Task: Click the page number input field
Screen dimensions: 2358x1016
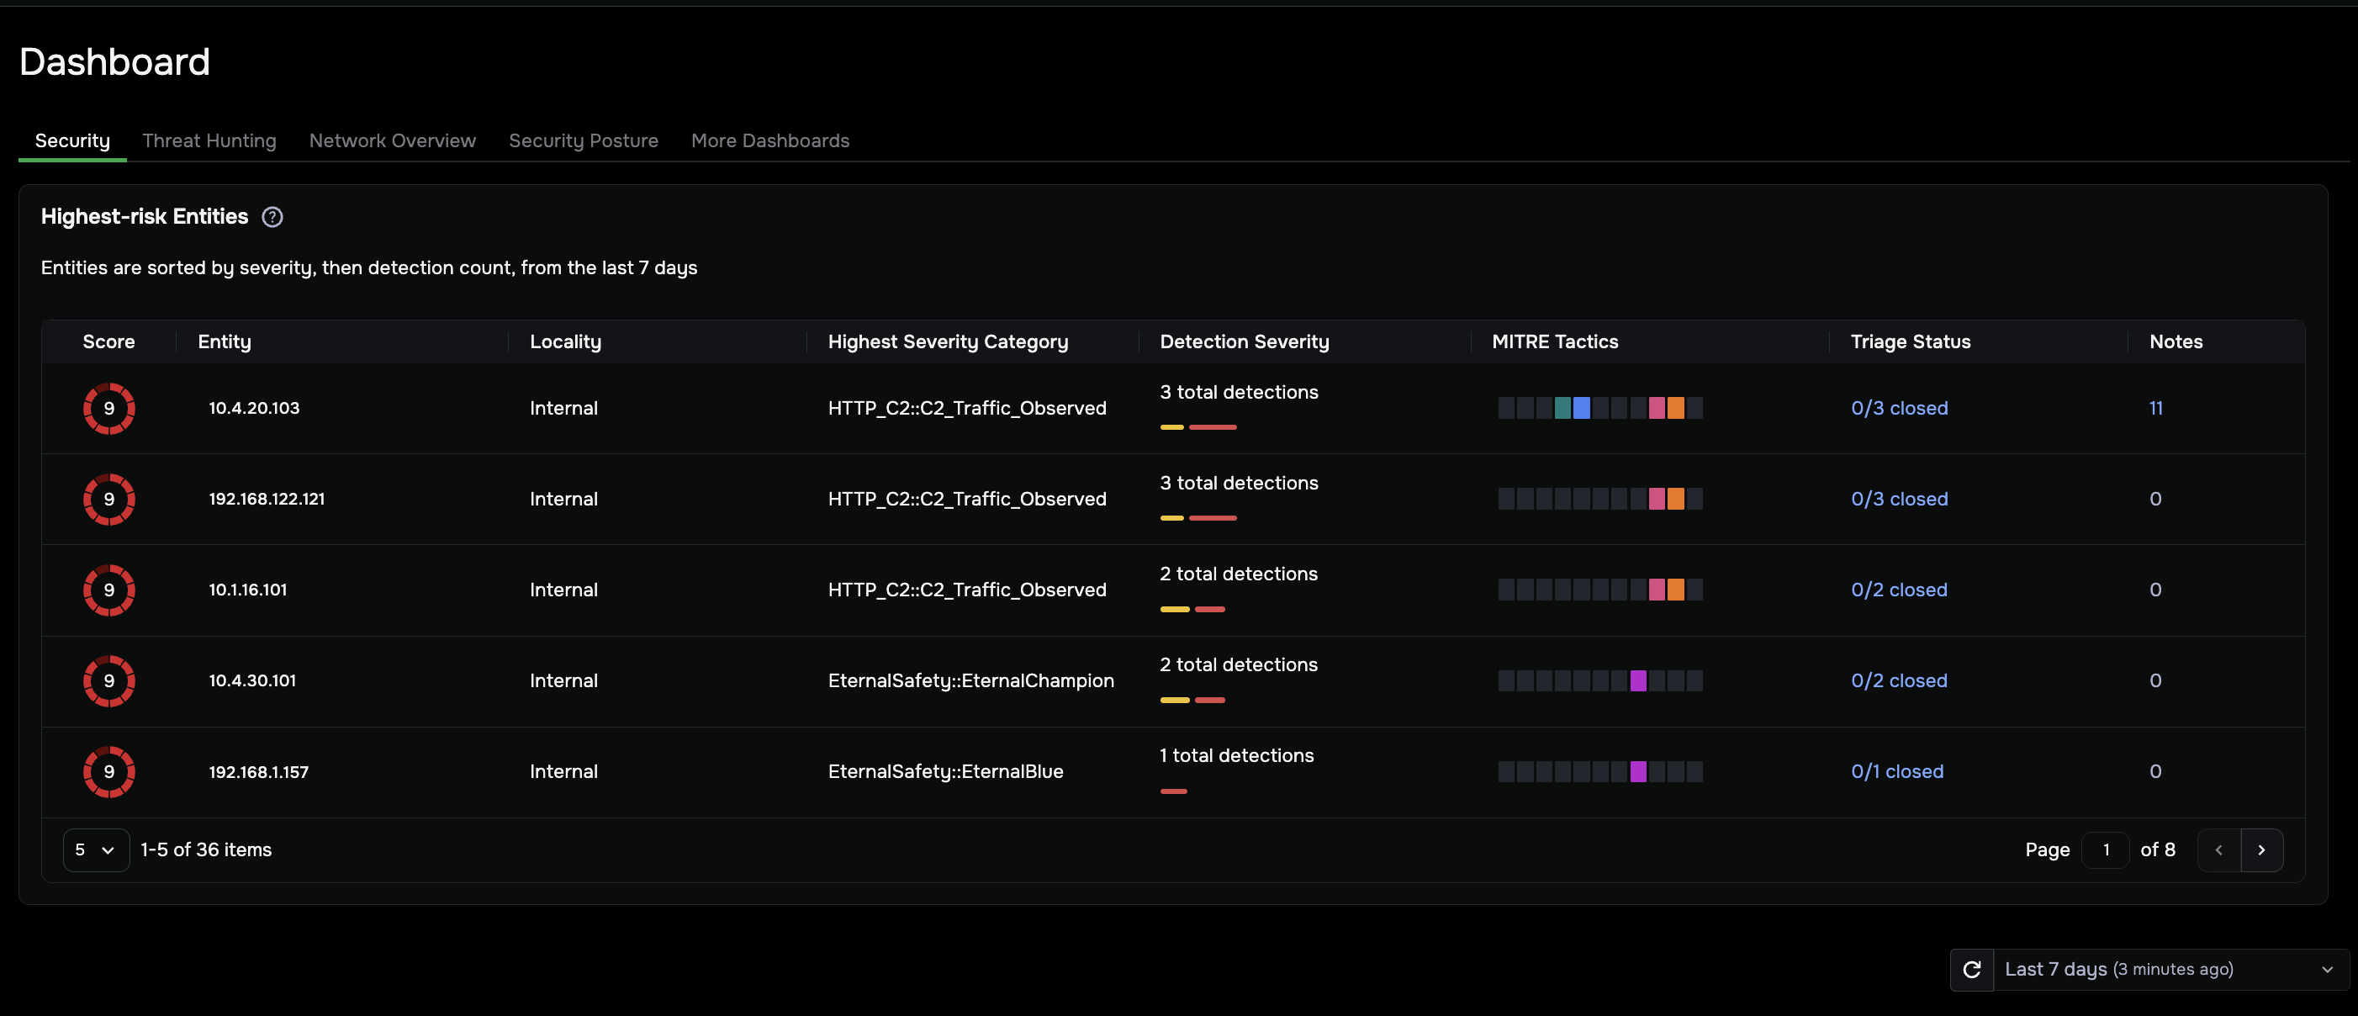Action: coord(2106,850)
